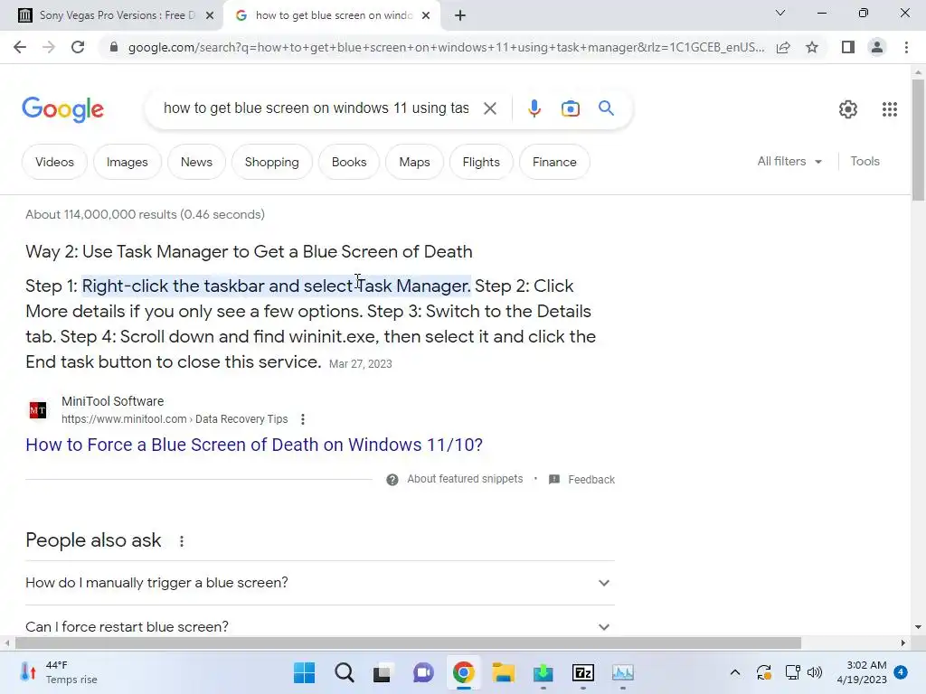Close the Sony Vegas Pro tab
The width and height of the screenshot is (926, 694).
point(210,16)
